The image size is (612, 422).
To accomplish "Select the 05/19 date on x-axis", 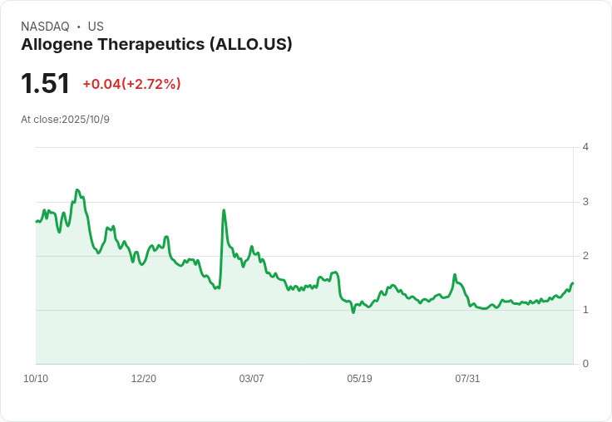I will pyautogui.click(x=359, y=379).
